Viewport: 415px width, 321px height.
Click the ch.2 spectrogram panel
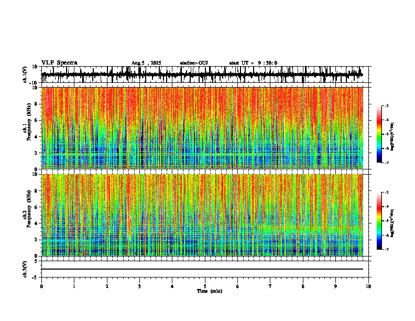point(202,215)
